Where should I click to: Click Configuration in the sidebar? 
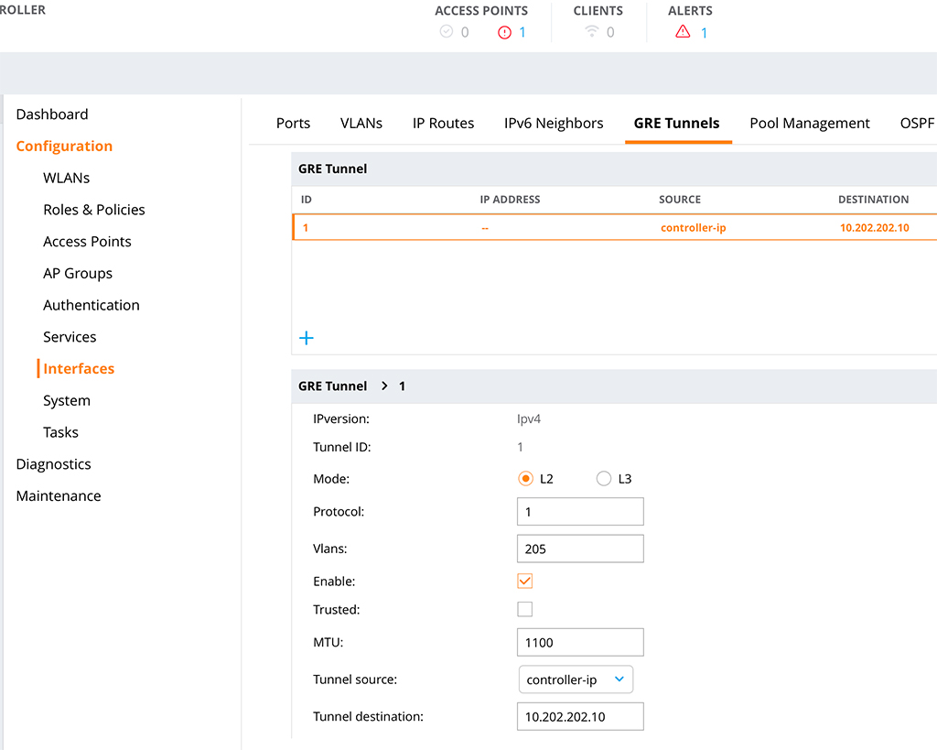click(x=64, y=146)
